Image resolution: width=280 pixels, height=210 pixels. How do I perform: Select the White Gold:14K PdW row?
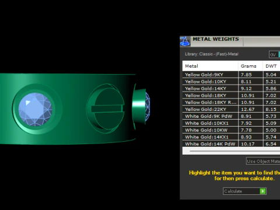(x=231, y=144)
